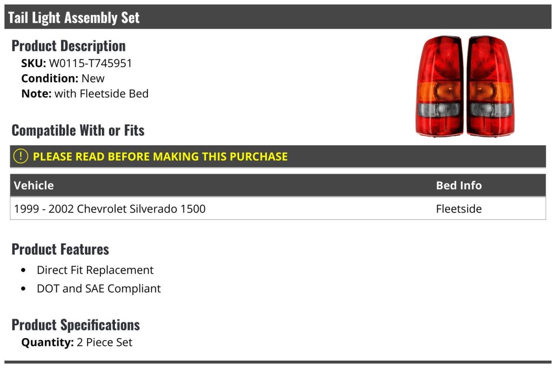The height and width of the screenshot is (368, 556).
Task: Click the Direct Fit Replacement bullet
Action: (95, 270)
